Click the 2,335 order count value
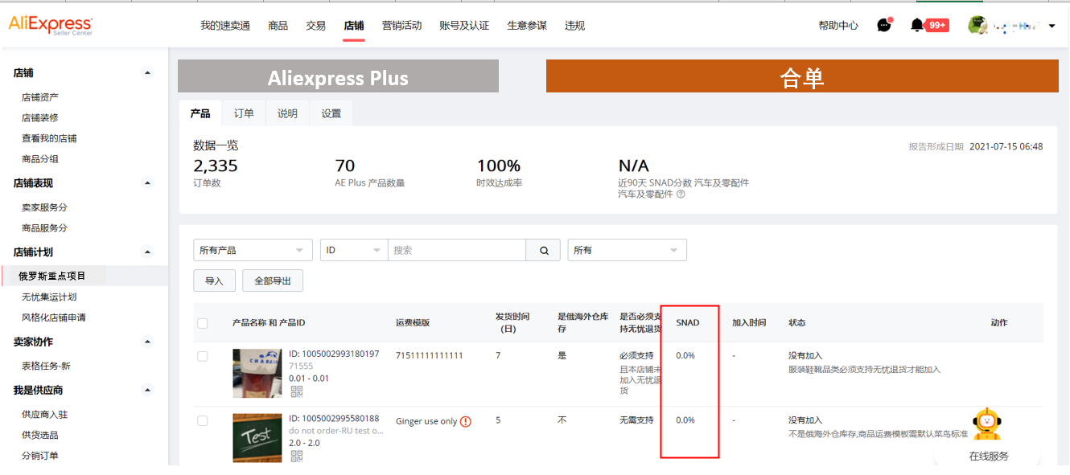The width and height of the screenshot is (1070, 475). [x=216, y=166]
